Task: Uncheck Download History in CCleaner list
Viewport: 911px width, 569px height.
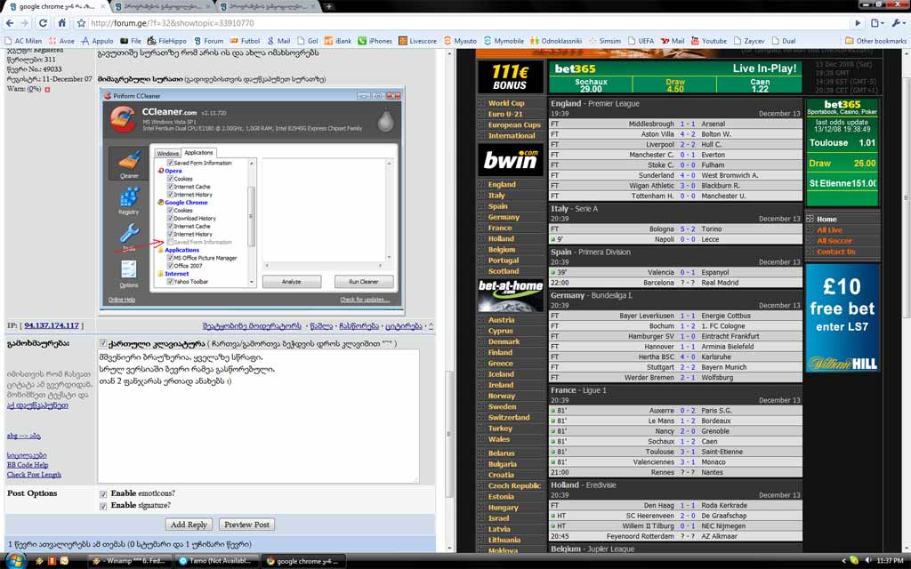Action: pyautogui.click(x=170, y=219)
